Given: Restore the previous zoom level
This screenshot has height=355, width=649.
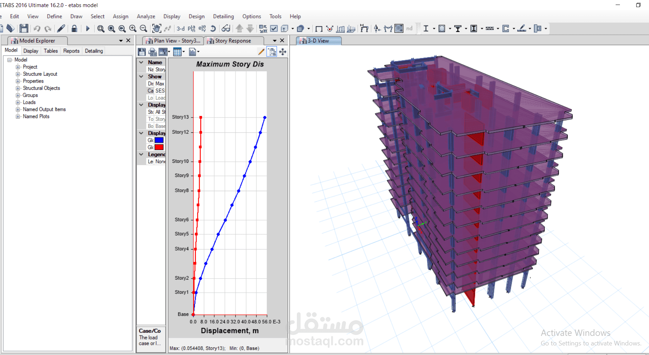Looking at the screenshot, I should [x=122, y=29].
